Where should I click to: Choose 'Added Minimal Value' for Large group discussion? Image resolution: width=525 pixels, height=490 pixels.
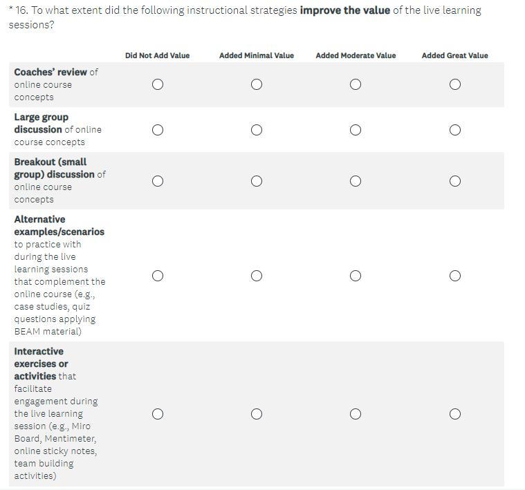(x=257, y=130)
